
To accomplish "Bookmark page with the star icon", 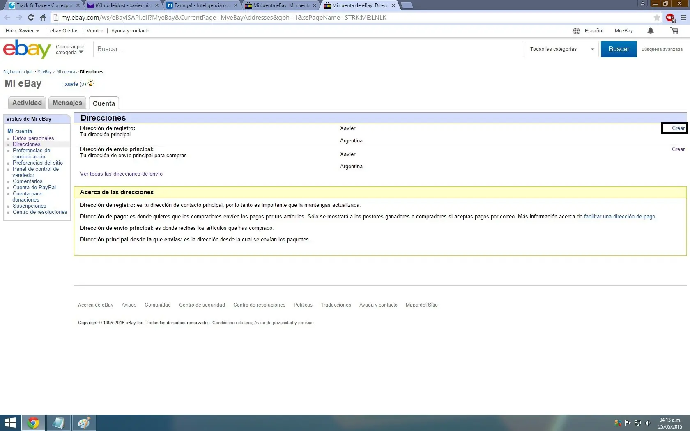I will pos(657,18).
